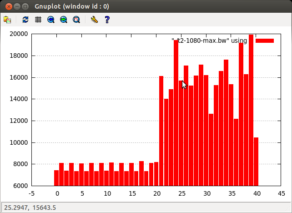292x213 pixels.
Task: Click the replot refresh icon
Action: (x=25, y=20)
